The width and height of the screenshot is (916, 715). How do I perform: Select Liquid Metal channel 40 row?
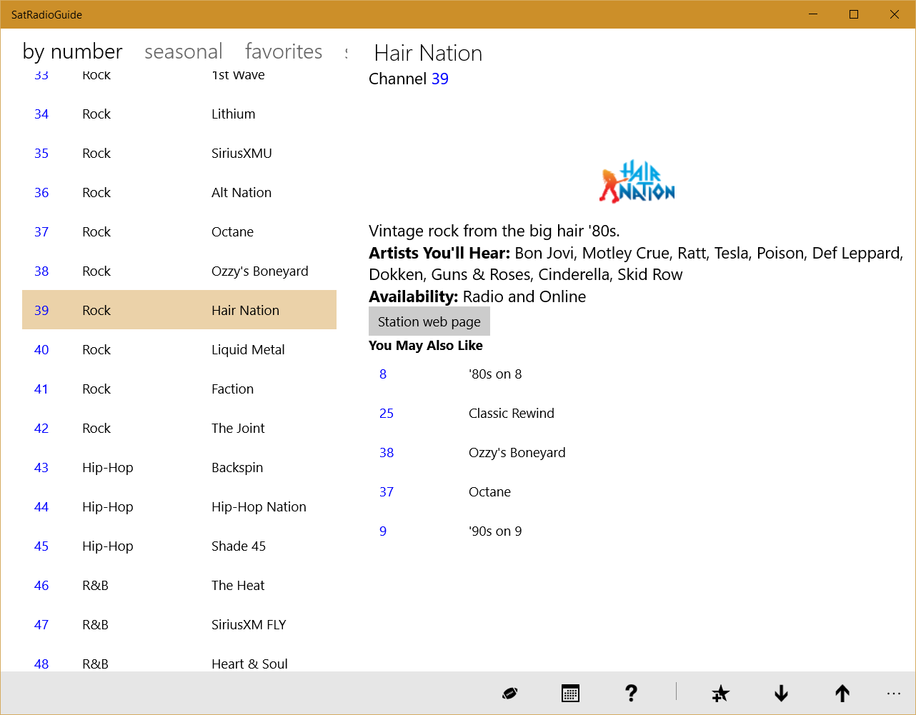point(179,349)
